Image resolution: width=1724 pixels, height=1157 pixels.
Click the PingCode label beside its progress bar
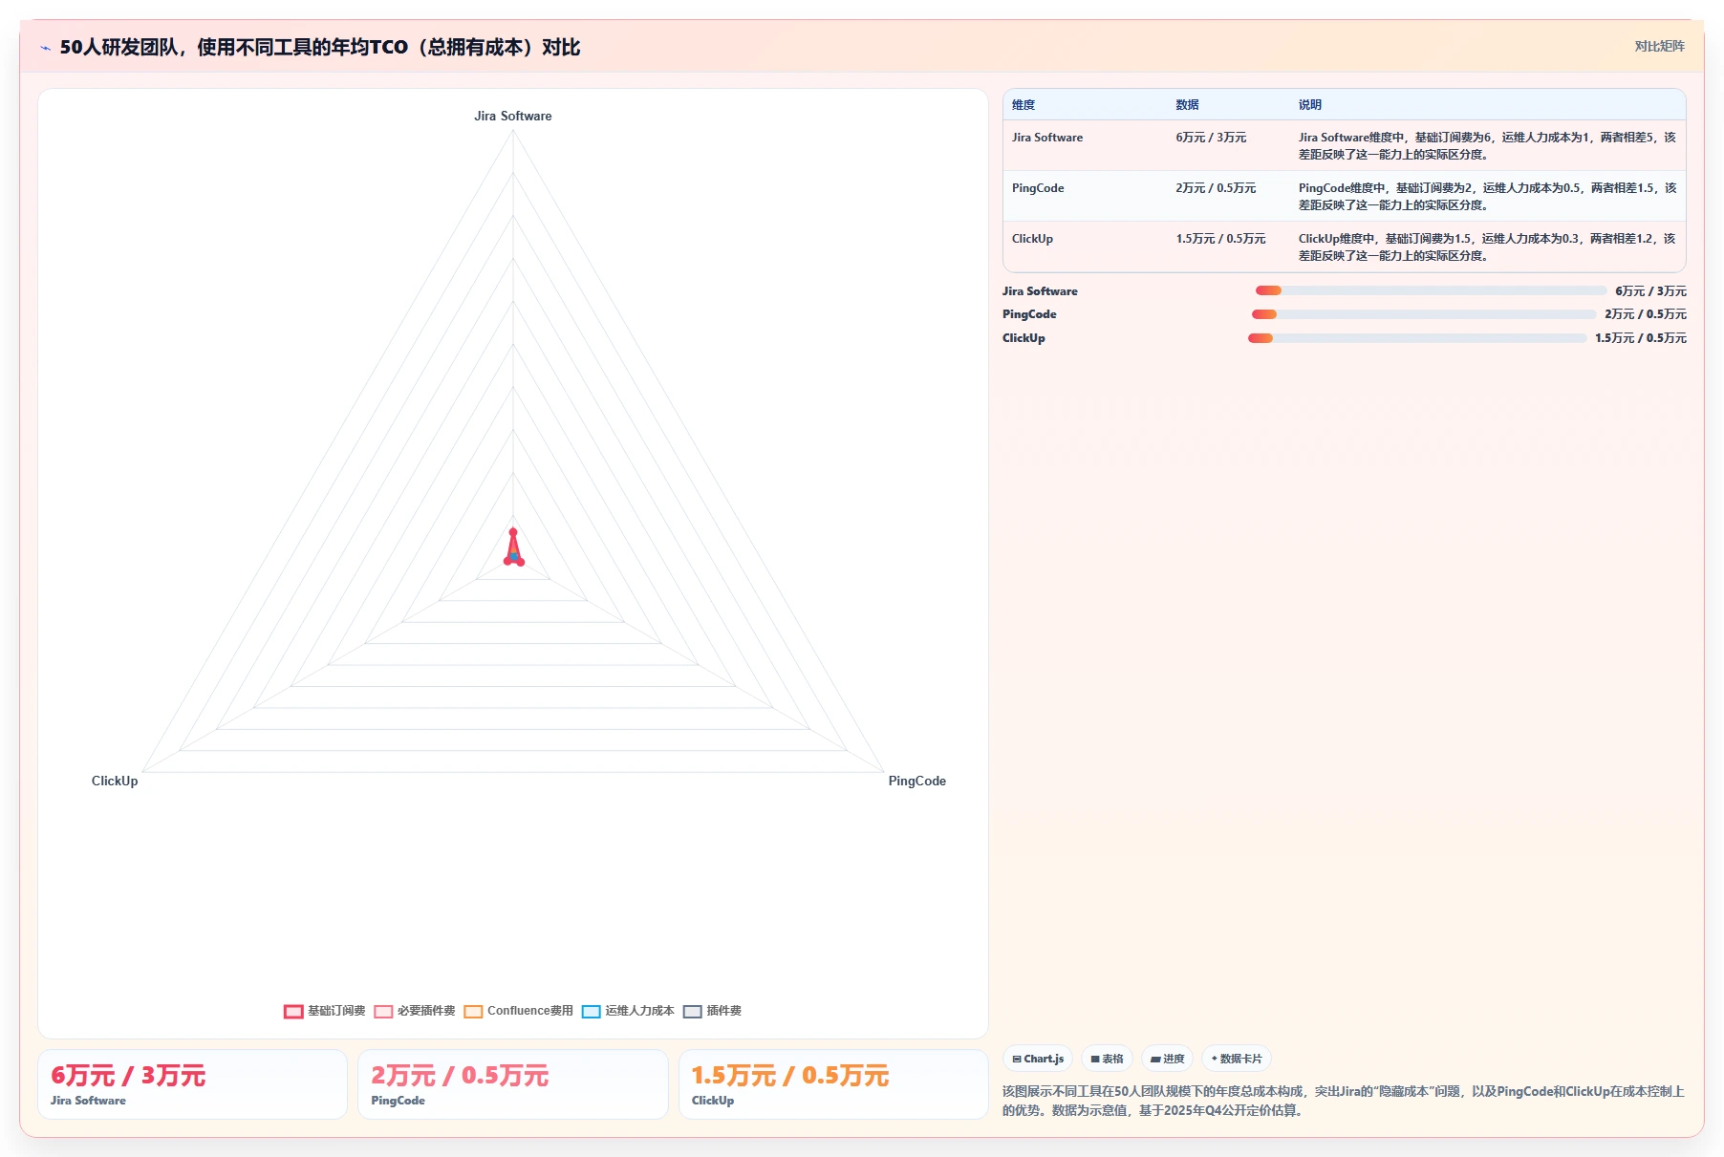coord(1029,314)
